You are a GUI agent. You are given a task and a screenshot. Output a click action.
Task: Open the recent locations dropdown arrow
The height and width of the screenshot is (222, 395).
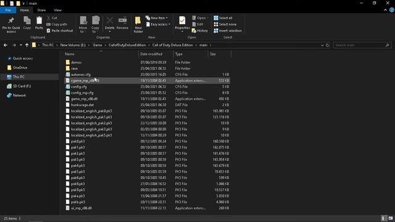coord(20,45)
